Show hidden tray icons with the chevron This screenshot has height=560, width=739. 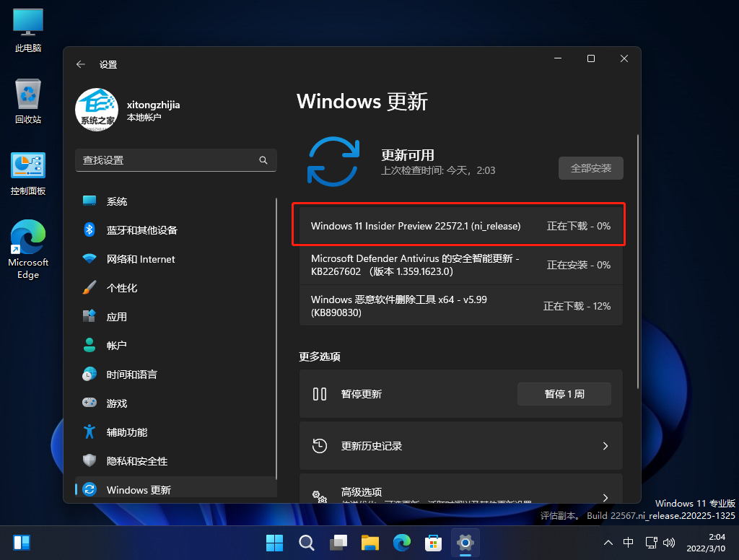pos(608,542)
